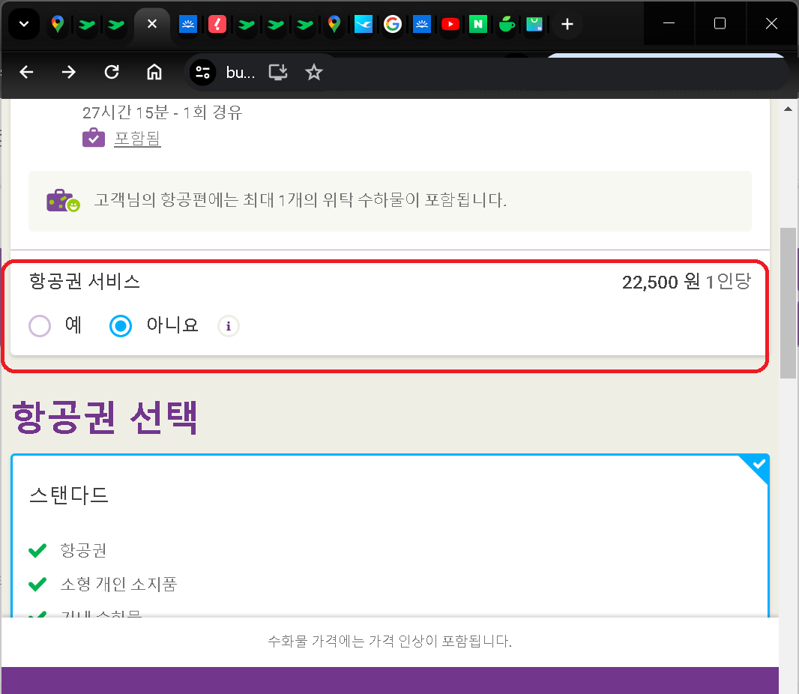This screenshot has width=799, height=694.
Task: Open the 포함됨 baggage link
Action: [138, 138]
